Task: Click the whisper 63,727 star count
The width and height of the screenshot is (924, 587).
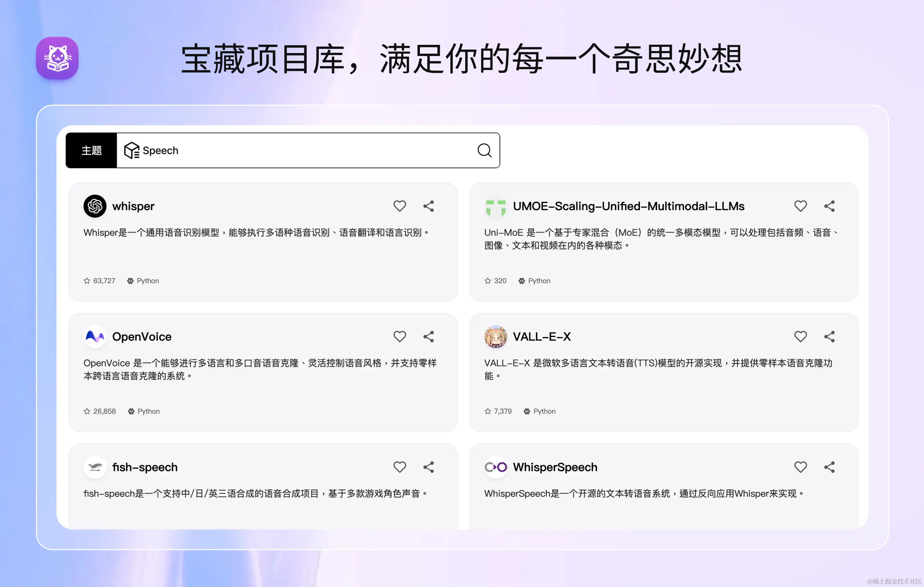Action: tap(104, 281)
